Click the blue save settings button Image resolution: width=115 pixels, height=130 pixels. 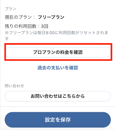58,120
